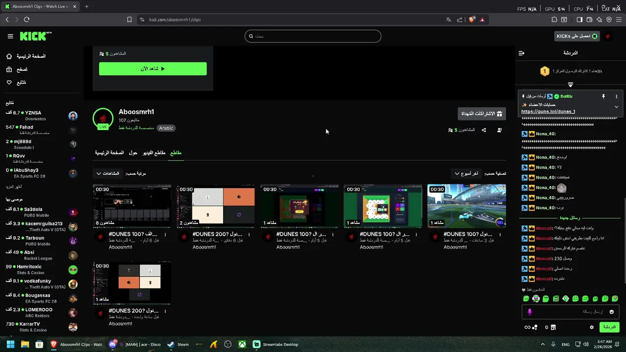Open options for first DUNES 100 clip
The image size is (626, 352).
pyautogui.click(x=165, y=235)
